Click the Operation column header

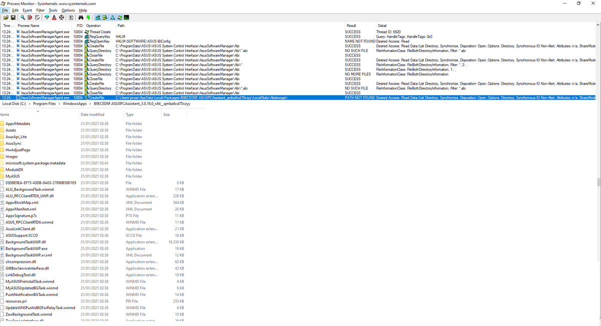[100, 25]
